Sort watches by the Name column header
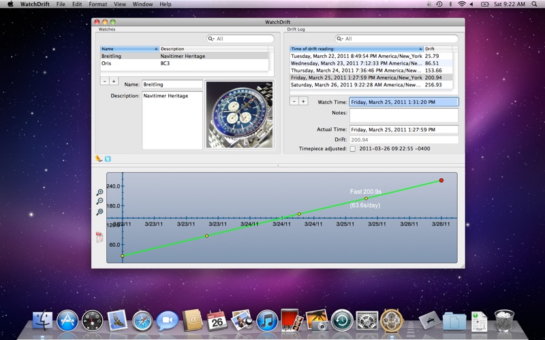 click(129, 49)
